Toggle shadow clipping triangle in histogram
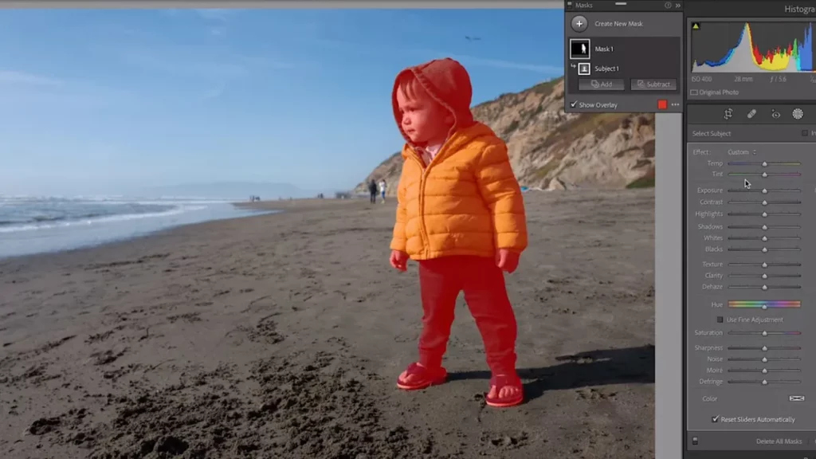 pyautogui.click(x=695, y=26)
